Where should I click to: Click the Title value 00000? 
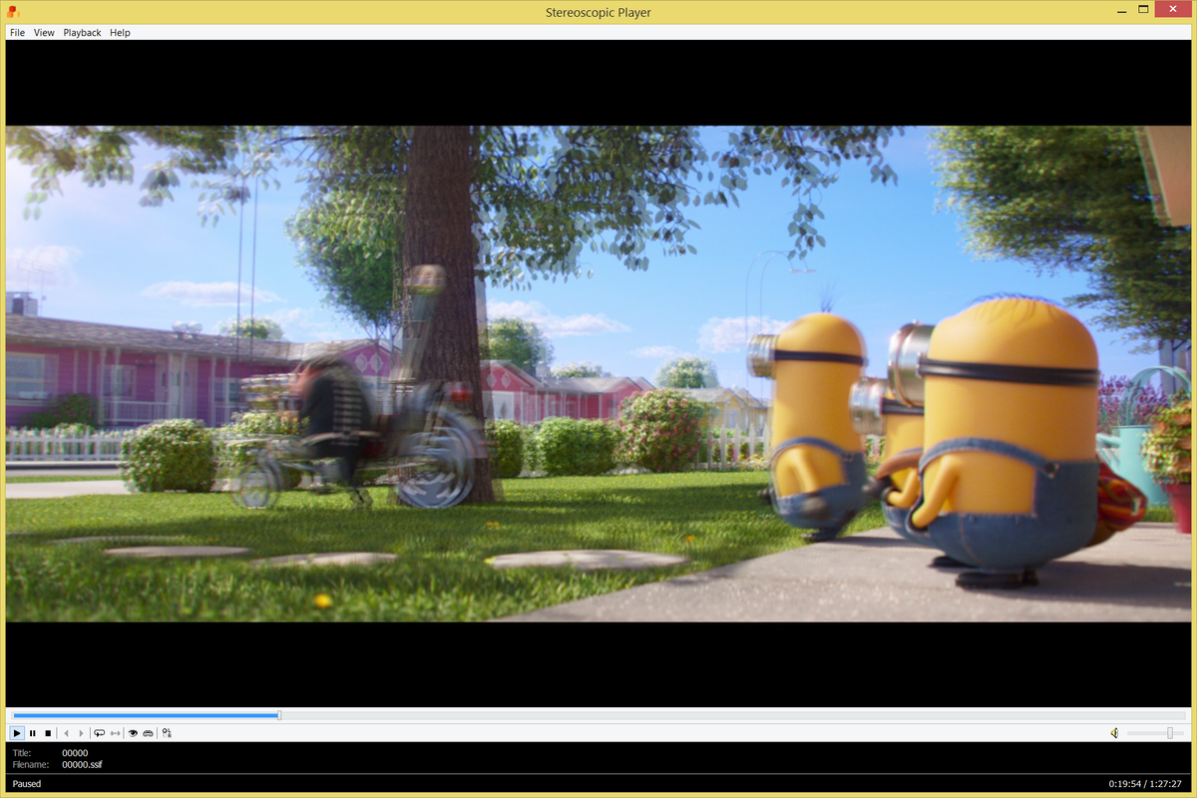pyautogui.click(x=75, y=753)
